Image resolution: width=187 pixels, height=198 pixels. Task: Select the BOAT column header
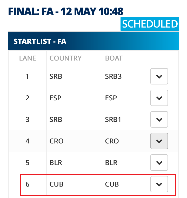114,58
